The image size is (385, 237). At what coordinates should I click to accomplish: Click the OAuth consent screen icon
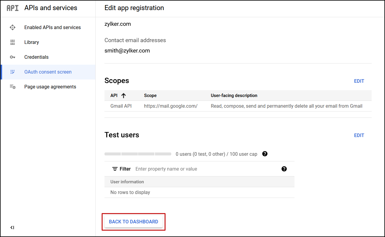12,72
